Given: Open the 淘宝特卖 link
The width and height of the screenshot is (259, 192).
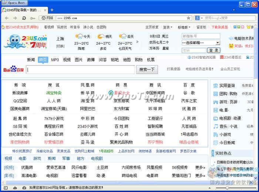Looking at the screenshot, I should click(x=54, y=93).
